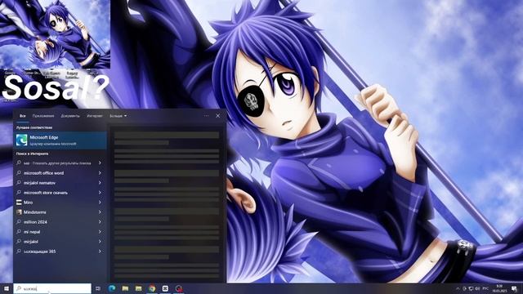This screenshot has height=294, width=523.
Task: Expand the arrow next to Mindstorms result
Action: click(100, 212)
